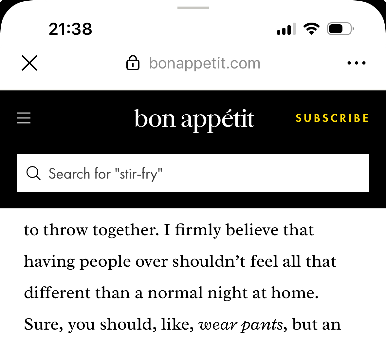Tap the magnifying glass search icon

tap(33, 173)
